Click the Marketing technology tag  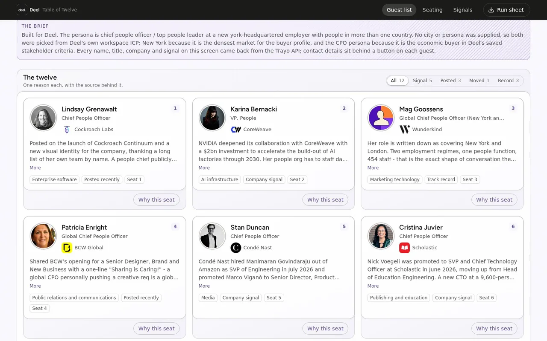(x=395, y=179)
